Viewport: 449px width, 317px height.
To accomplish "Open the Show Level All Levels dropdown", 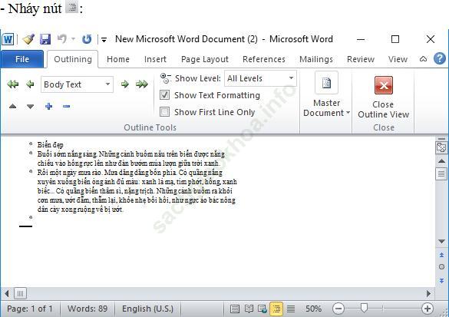I will point(260,78).
